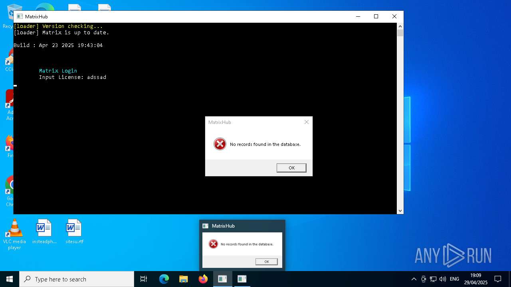Viewport: 511px width, 287px height.
Task: Click the MatrixHub console window title icon
Action: (20, 16)
